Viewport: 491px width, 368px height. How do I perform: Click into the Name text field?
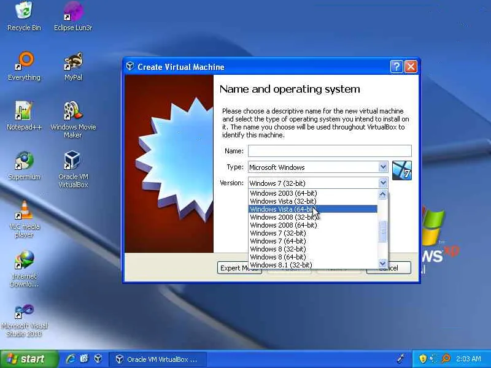tap(330, 151)
